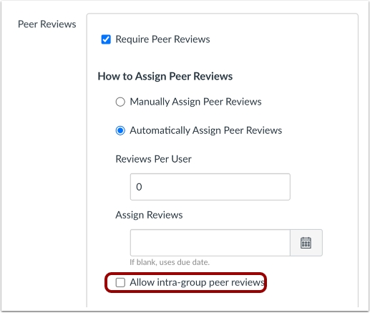Screen dimensions: 370x313
Task: Click the Peer Reviews section label
Action: coord(47,24)
